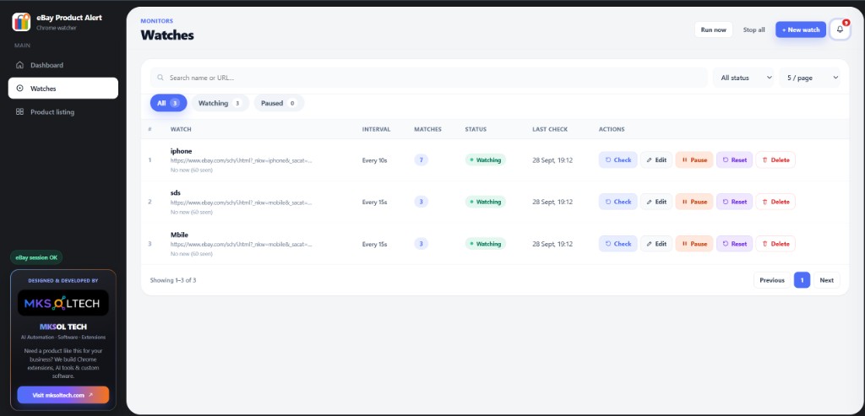Select the Paused filter tab
Viewport: 865px width, 416px height.
(x=279, y=103)
